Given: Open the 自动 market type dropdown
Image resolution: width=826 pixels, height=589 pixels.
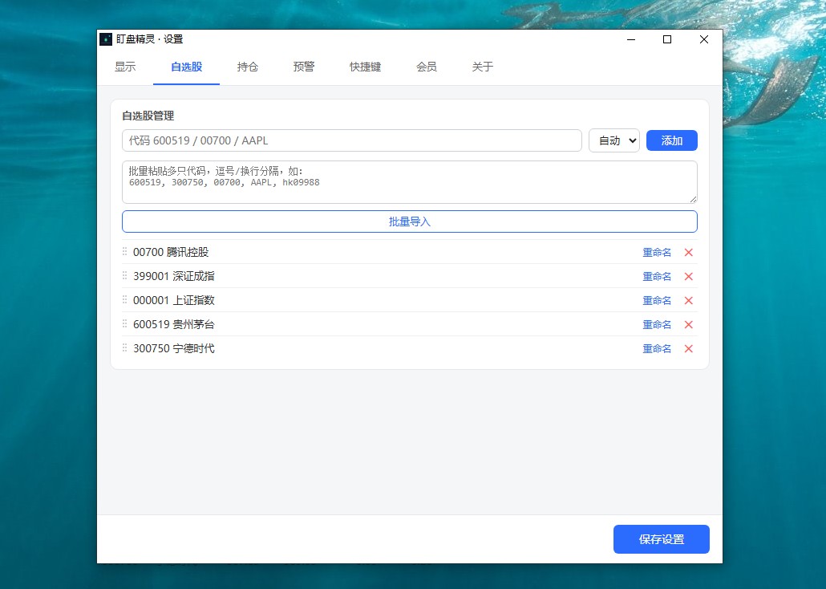Looking at the screenshot, I should tap(613, 140).
